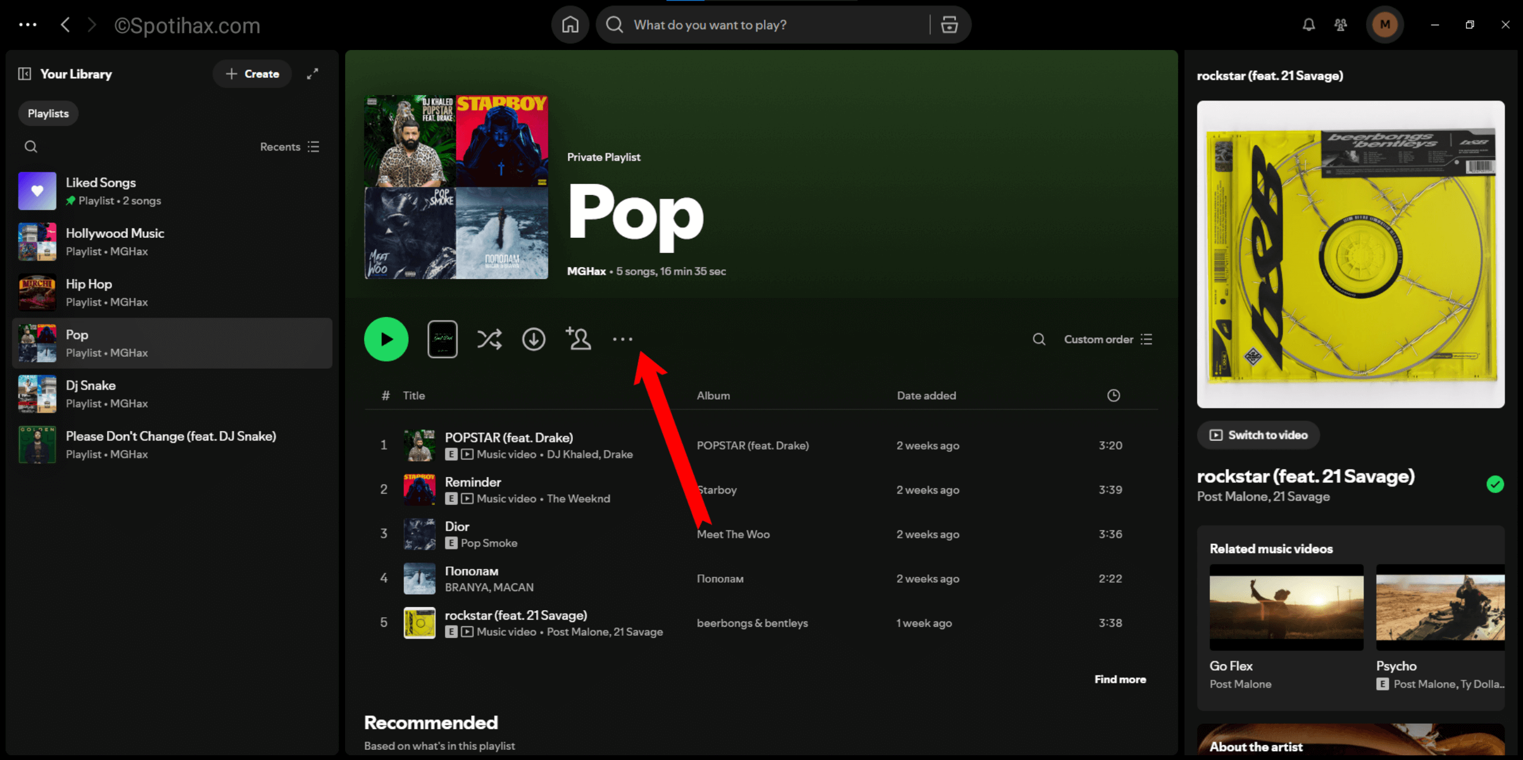Open Post Malone, 21 Savage artist line
Screen dimensions: 1523x760
(x=1263, y=497)
